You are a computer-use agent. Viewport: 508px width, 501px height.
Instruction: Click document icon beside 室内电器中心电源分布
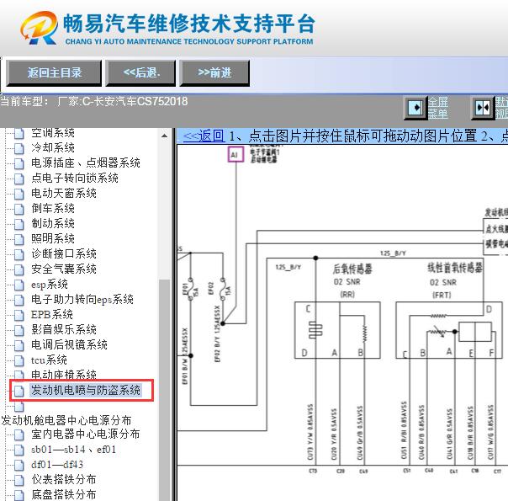(19, 434)
